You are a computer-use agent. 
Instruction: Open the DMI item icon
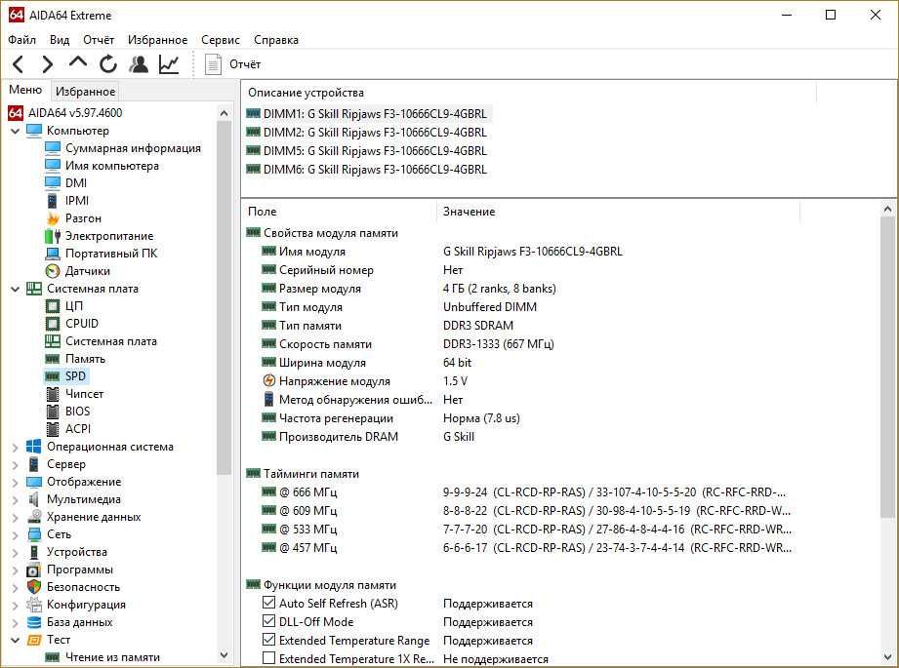[52, 183]
